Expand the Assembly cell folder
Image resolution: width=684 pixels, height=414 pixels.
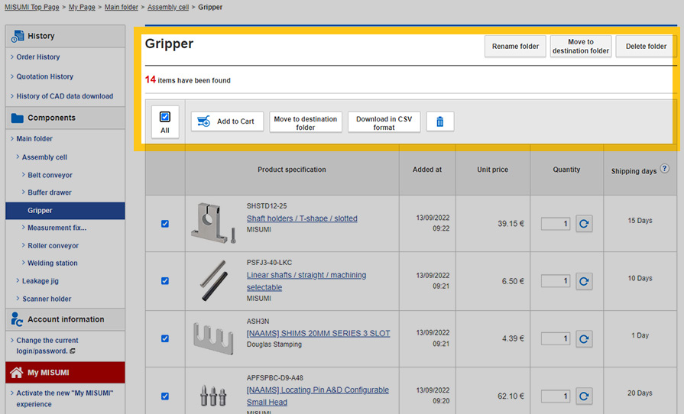[x=44, y=157]
